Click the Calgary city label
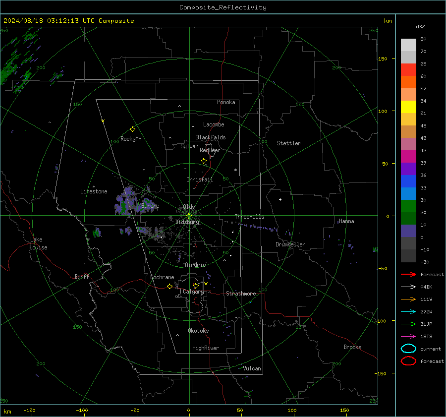Viewport: 446px width, 417px height. [x=193, y=292]
